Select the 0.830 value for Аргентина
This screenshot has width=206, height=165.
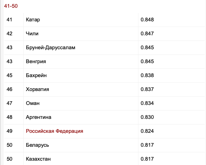pyautogui.click(x=147, y=117)
